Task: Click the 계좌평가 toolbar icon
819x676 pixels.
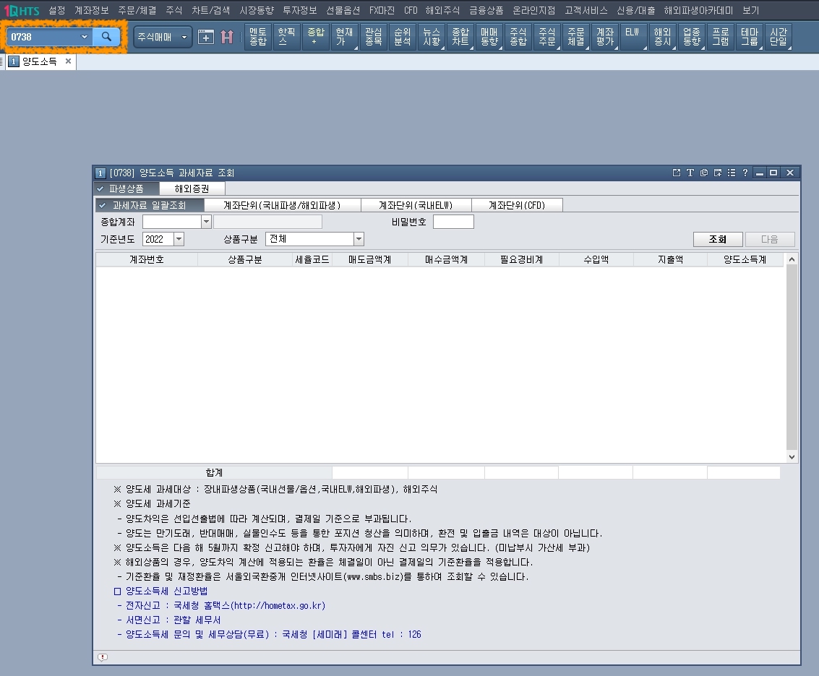Action: click(x=604, y=37)
